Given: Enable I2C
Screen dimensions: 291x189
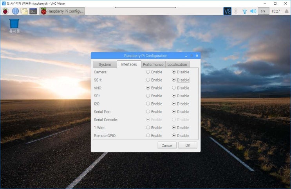Looking at the screenshot, I should point(154,104).
